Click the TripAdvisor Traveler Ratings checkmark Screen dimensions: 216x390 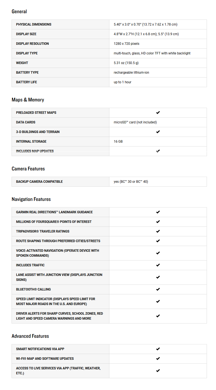158,231
